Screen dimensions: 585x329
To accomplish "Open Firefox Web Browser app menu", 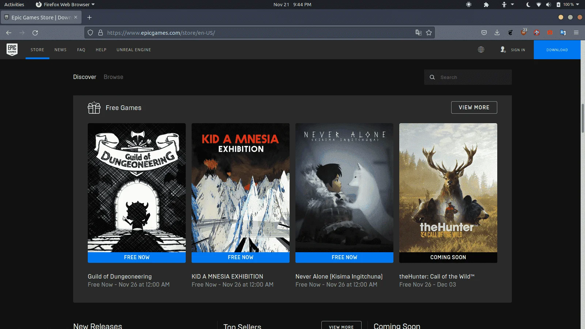I will (65, 4).
